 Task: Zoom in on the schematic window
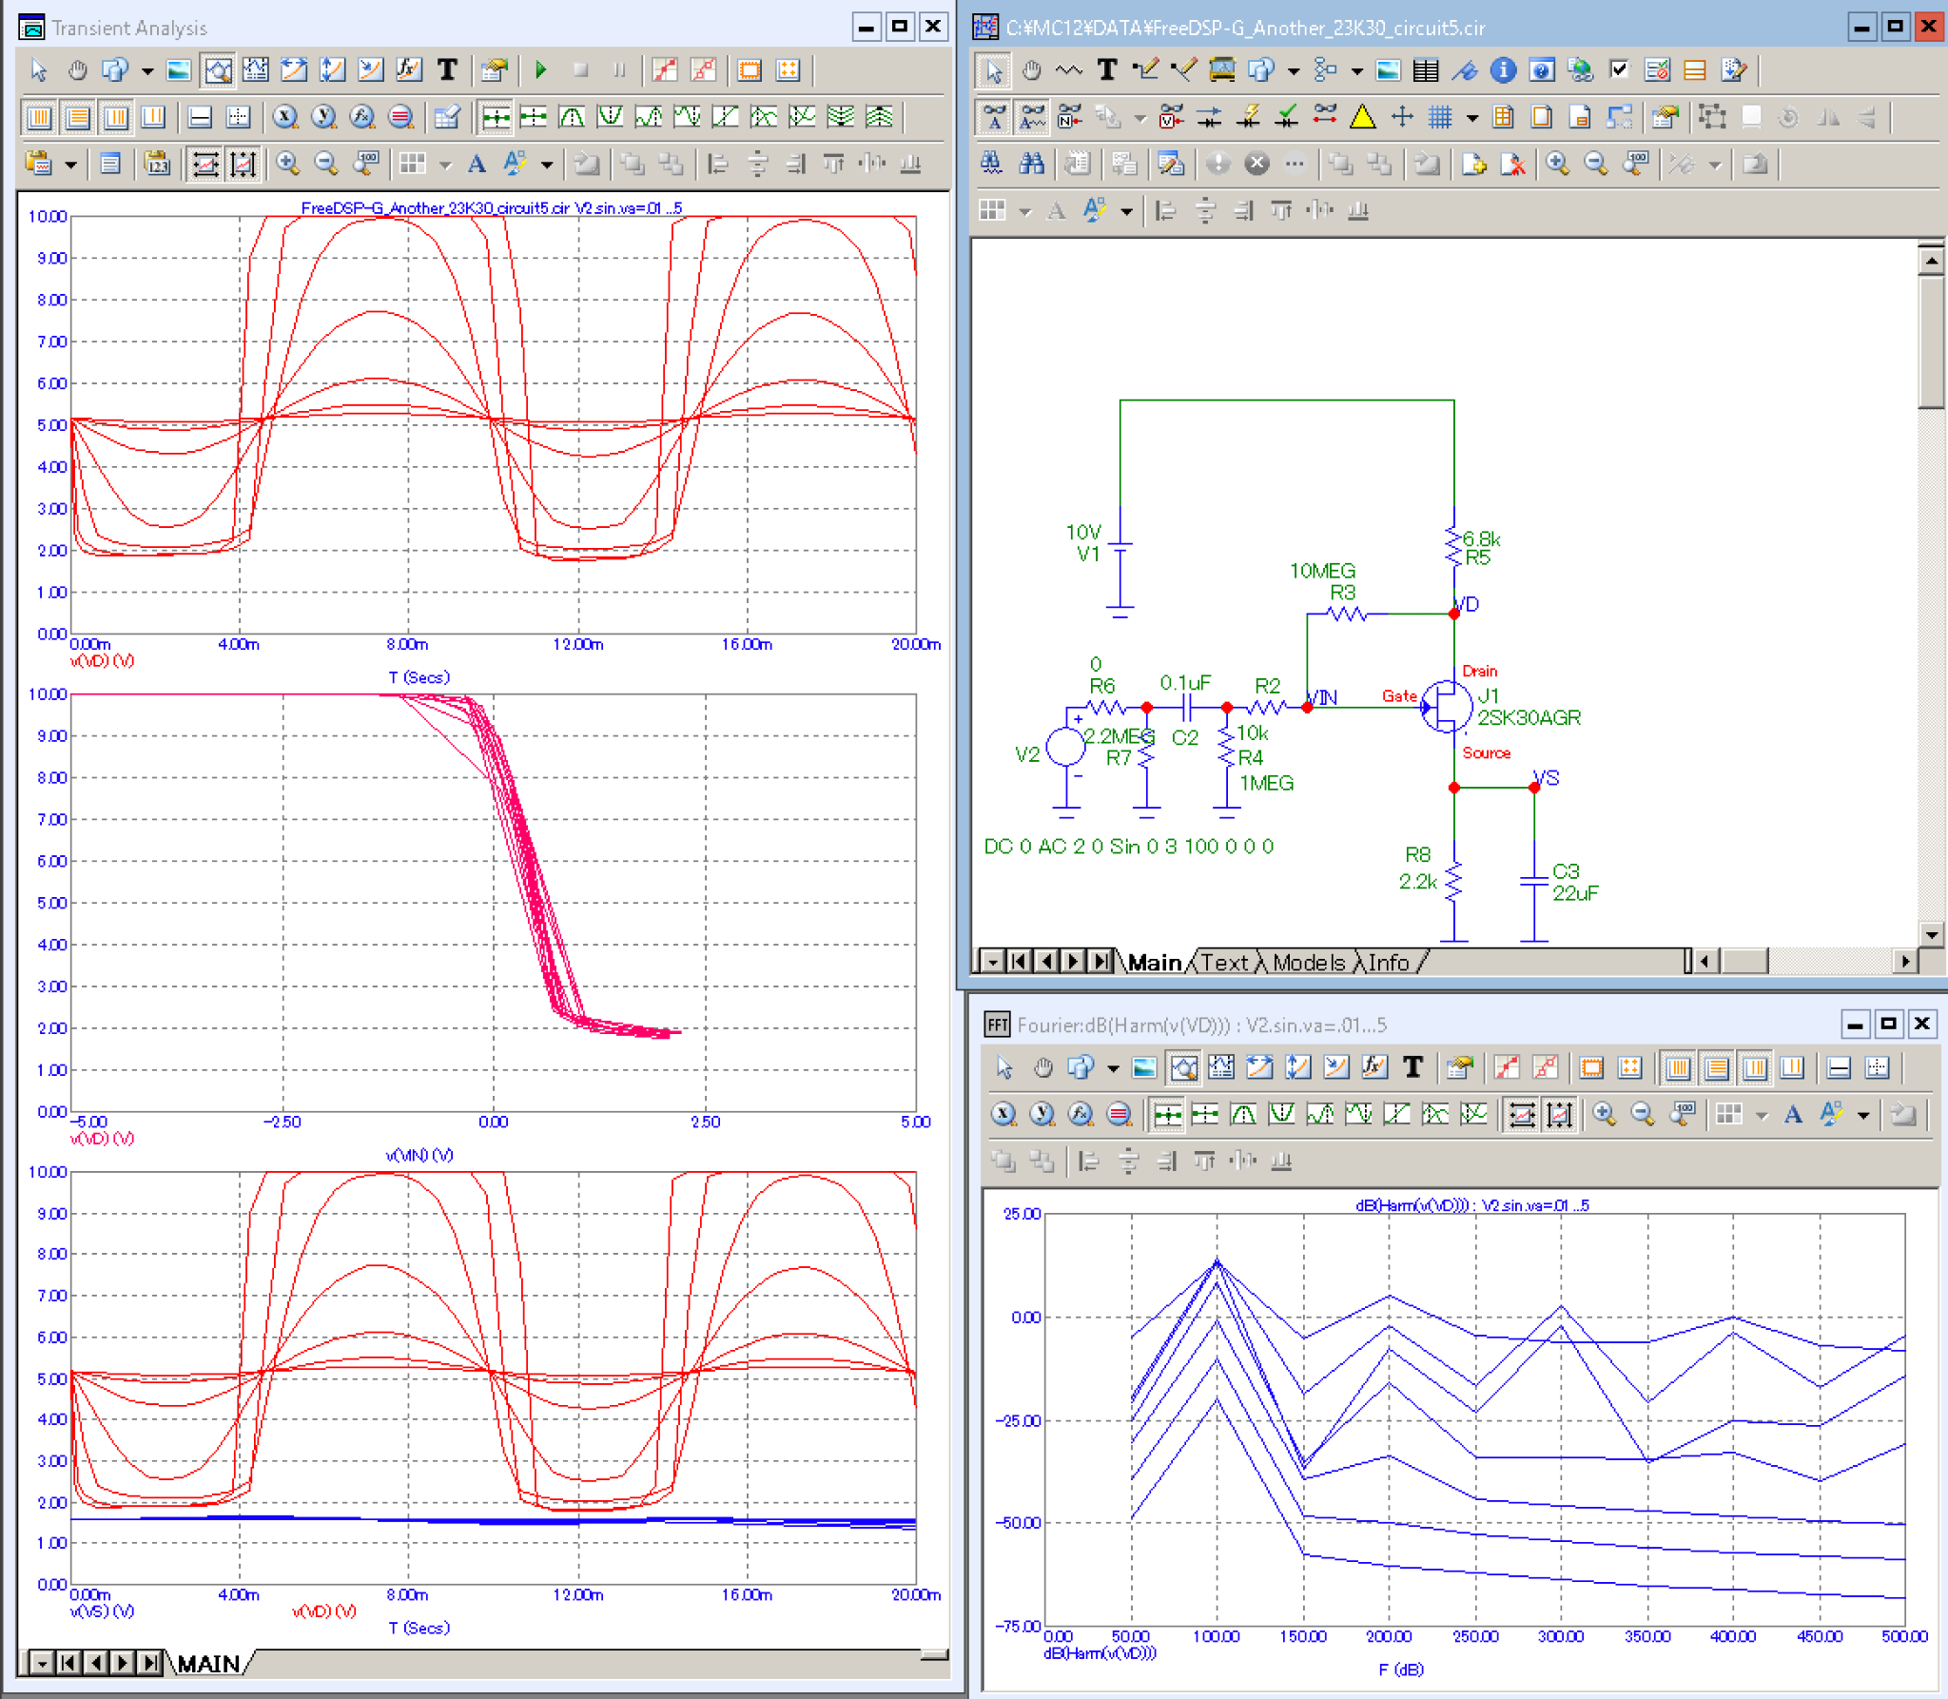tap(1557, 164)
